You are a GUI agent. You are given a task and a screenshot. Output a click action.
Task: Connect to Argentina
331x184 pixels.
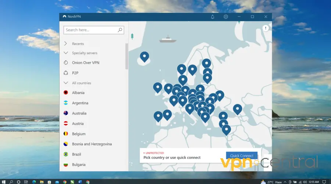coord(80,103)
